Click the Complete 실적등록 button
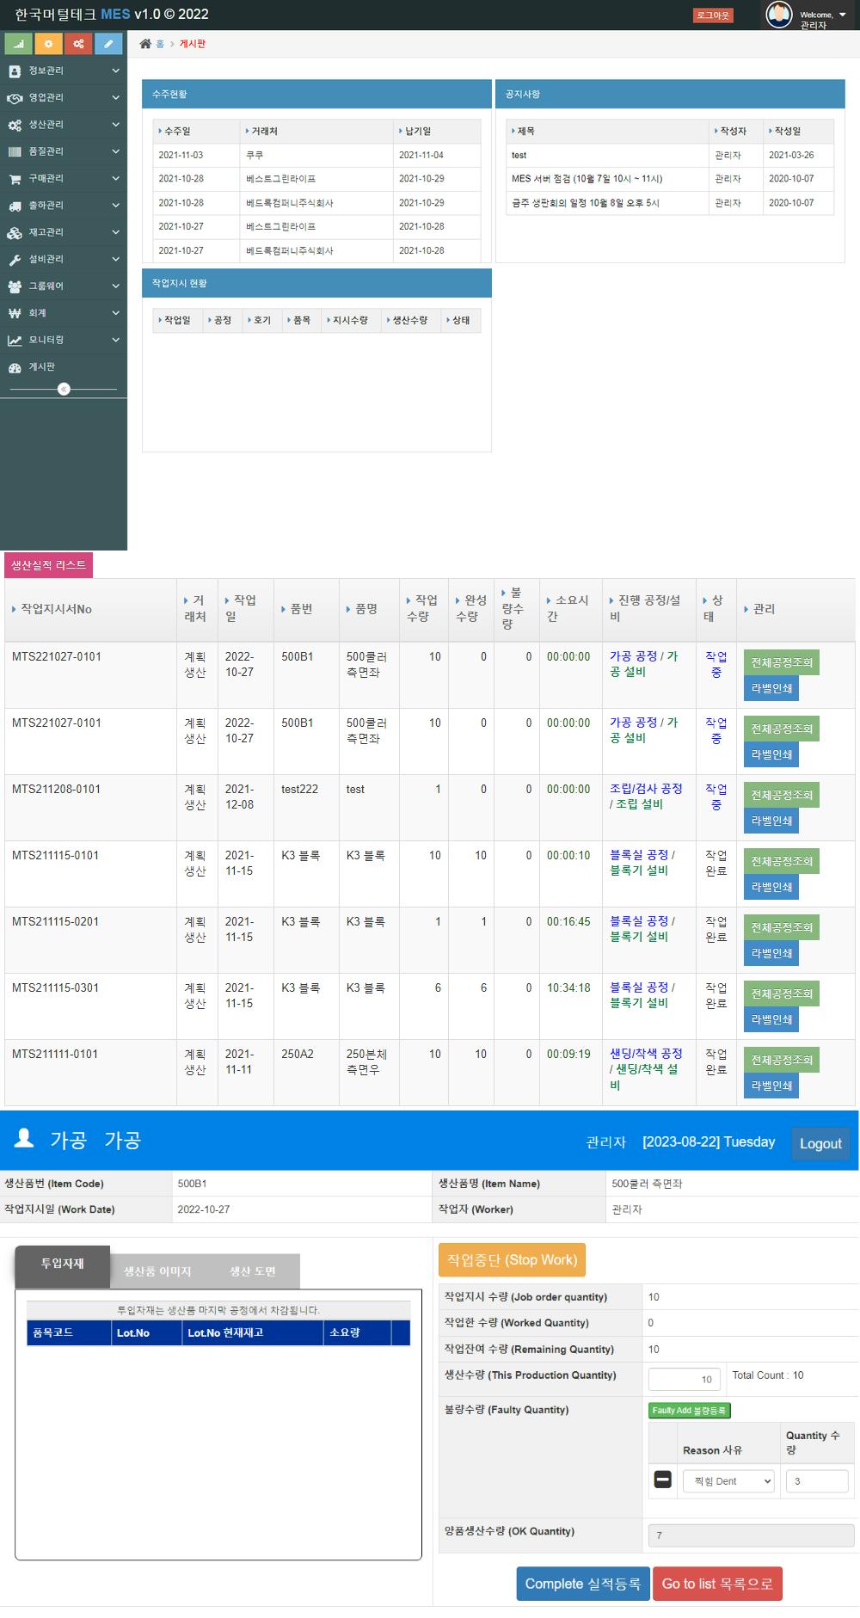This screenshot has height=1618, width=860. (582, 1584)
